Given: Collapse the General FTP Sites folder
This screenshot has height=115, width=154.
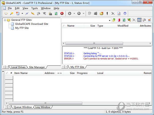Looking at the screenshot, I should pyautogui.click(x=5, y=20).
